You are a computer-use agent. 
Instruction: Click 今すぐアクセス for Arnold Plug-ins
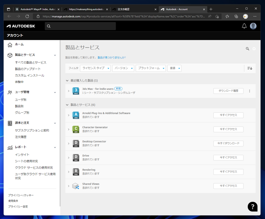click(228, 115)
